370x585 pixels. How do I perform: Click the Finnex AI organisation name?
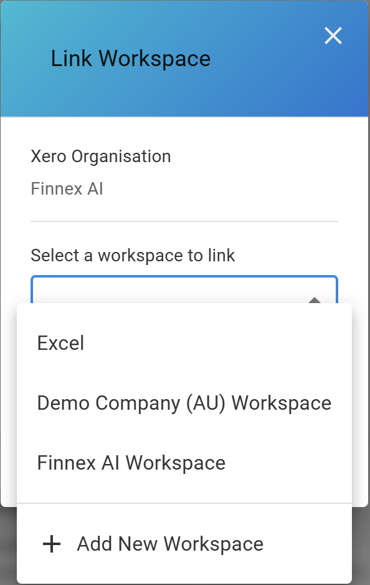tap(67, 188)
